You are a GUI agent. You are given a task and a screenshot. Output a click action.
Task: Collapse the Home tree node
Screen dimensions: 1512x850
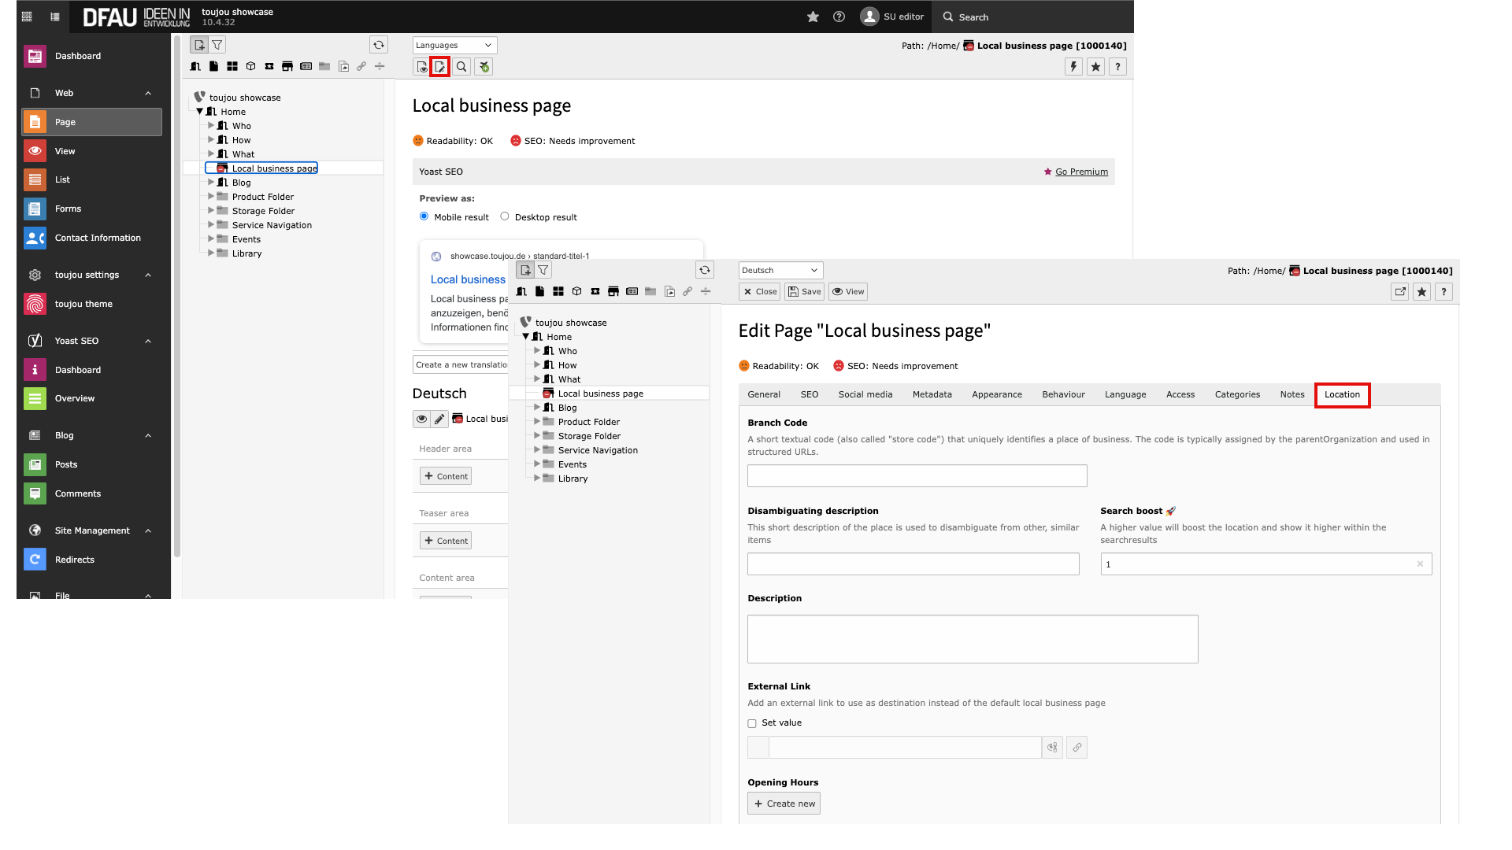pos(200,112)
